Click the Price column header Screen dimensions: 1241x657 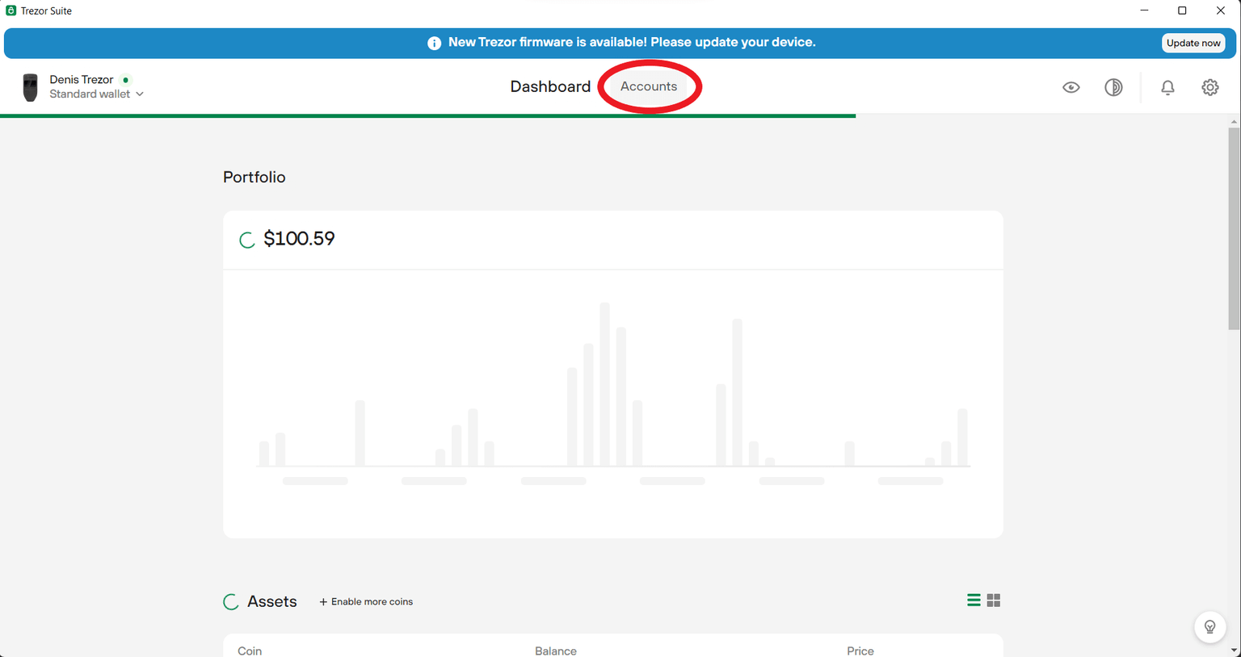click(x=860, y=651)
